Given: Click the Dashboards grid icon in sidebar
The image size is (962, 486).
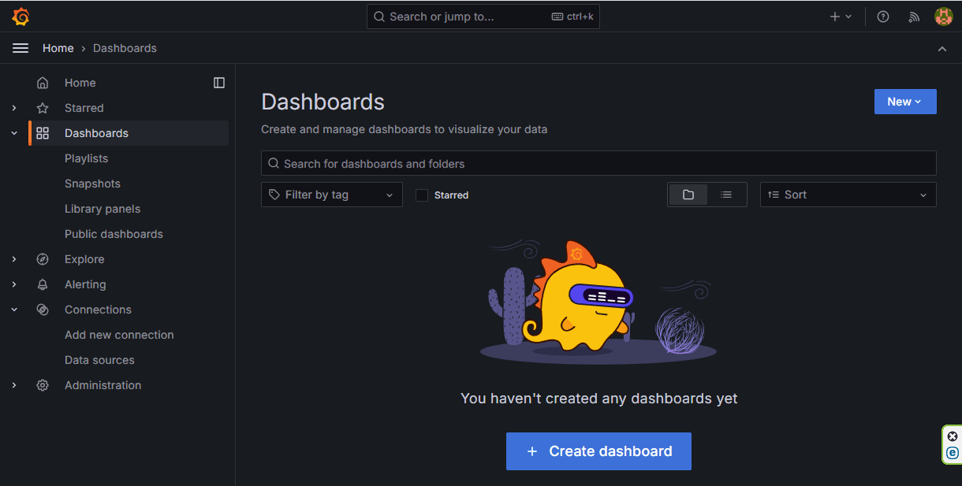Looking at the screenshot, I should click(x=43, y=133).
